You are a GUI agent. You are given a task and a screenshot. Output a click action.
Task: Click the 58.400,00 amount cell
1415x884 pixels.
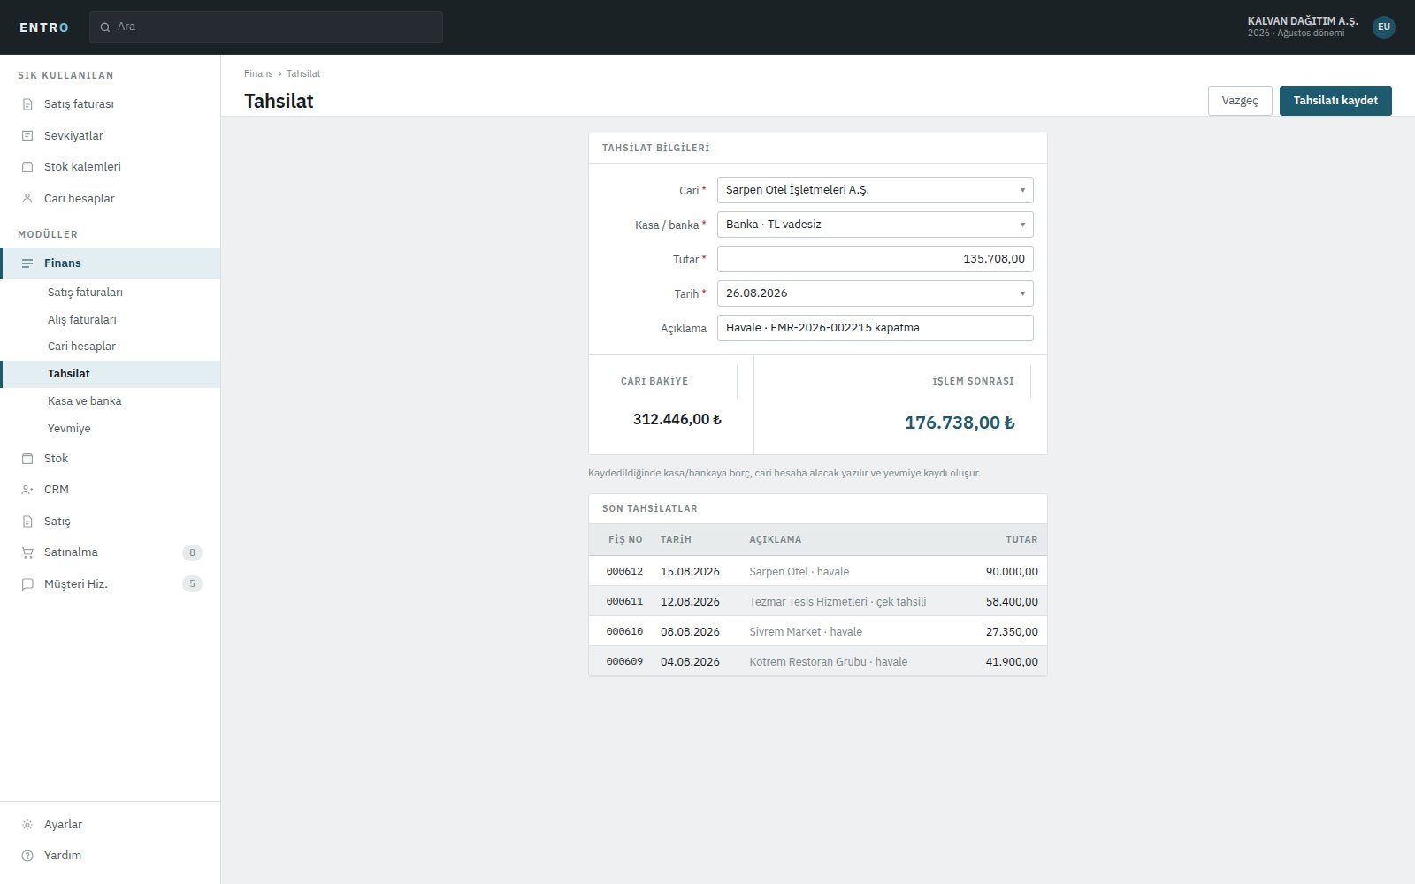[1012, 602]
